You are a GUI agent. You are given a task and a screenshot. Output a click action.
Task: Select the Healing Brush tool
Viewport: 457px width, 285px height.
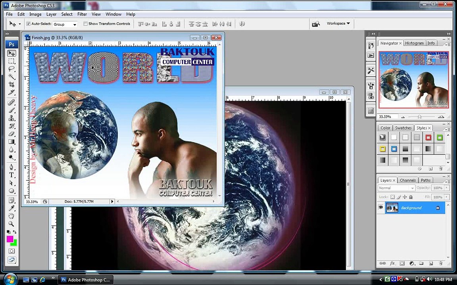[12, 103]
